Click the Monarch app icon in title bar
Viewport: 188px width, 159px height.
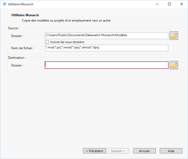coord(5,4)
